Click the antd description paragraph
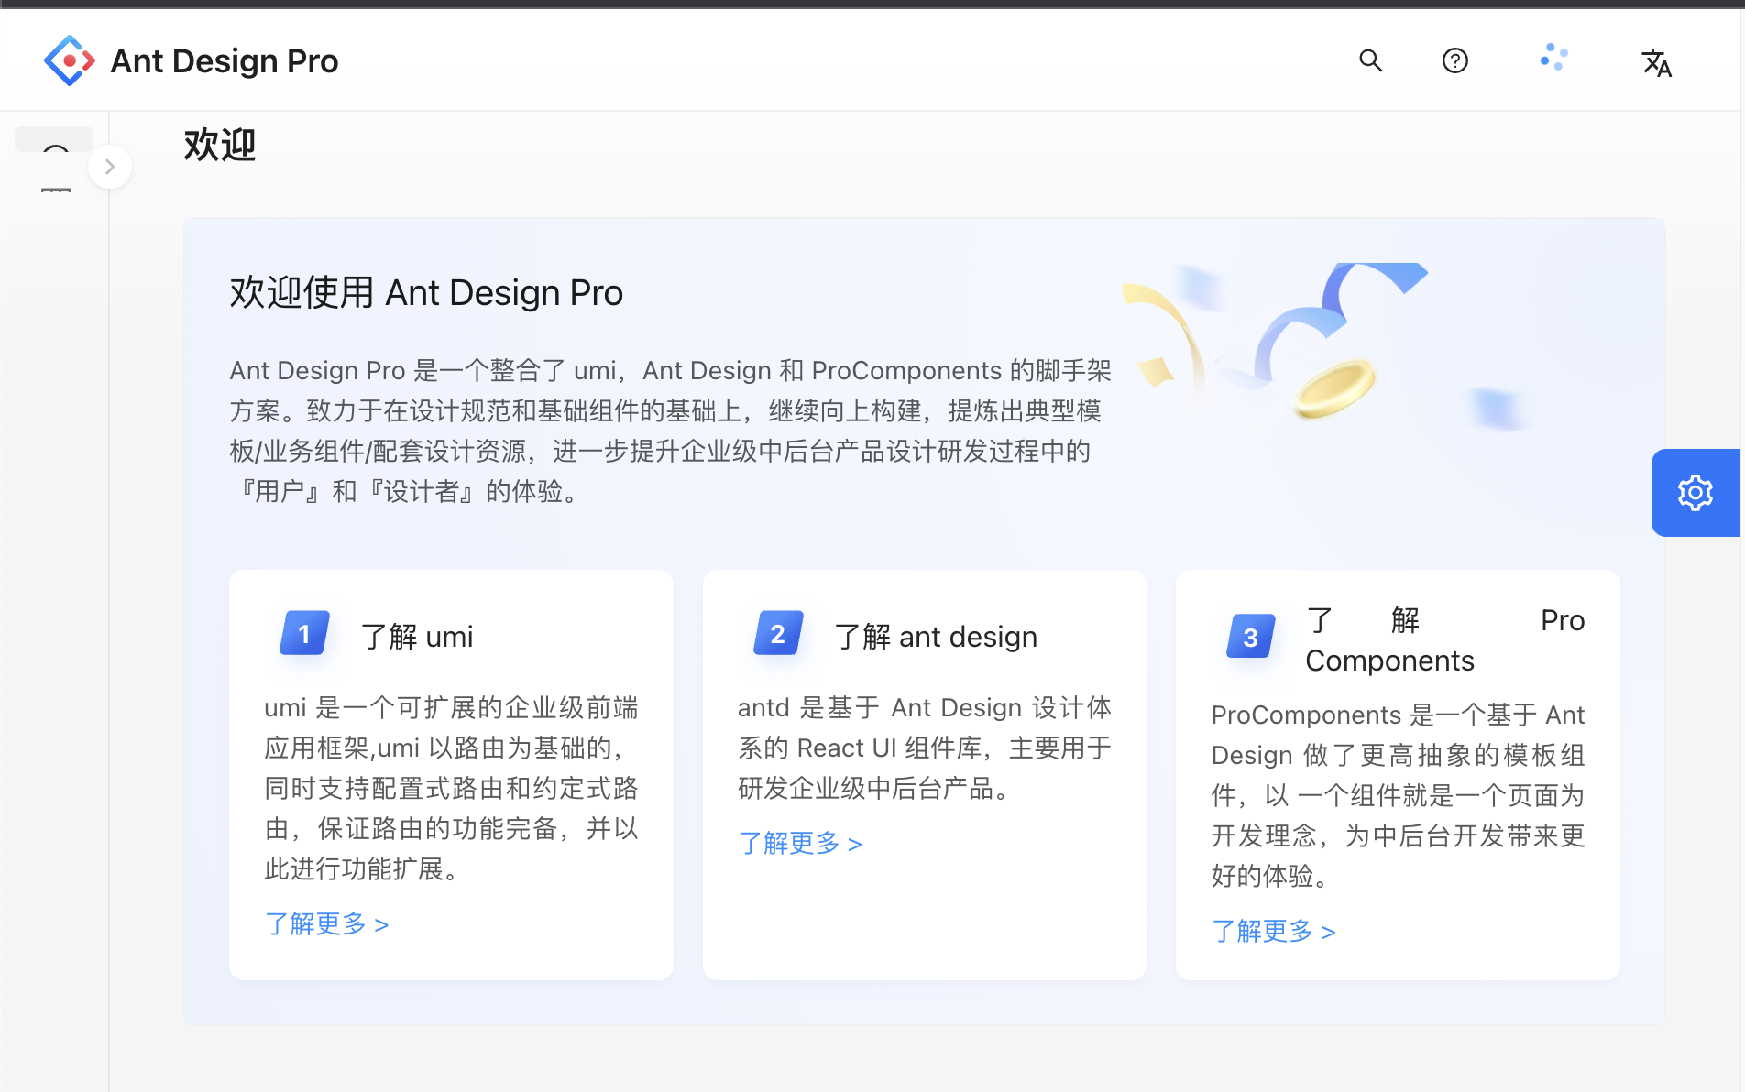The image size is (1745, 1092). pos(925,748)
